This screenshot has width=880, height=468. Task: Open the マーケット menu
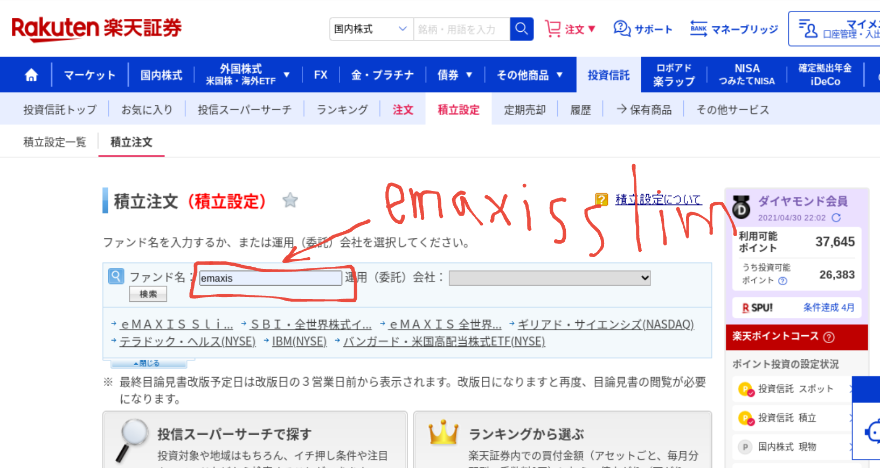coord(90,75)
